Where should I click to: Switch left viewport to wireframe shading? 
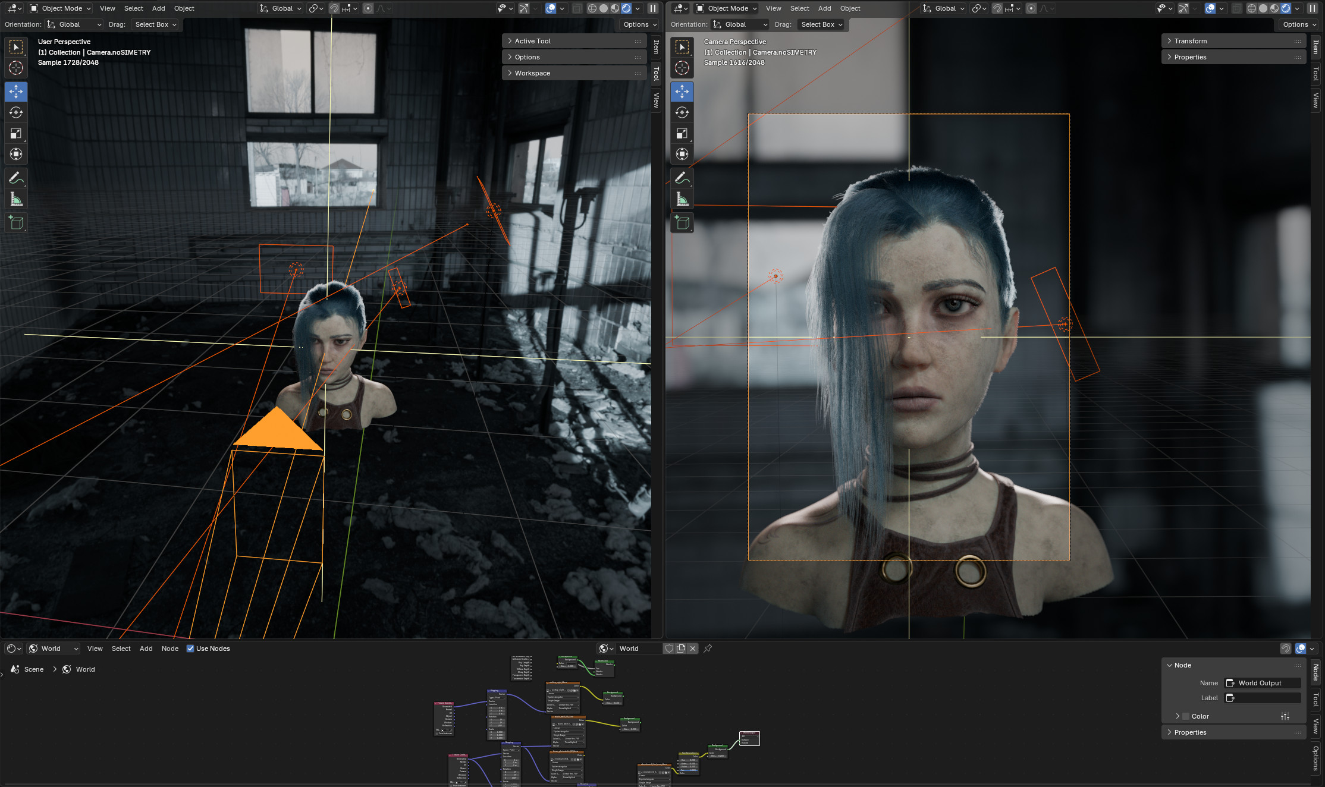(592, 8)
